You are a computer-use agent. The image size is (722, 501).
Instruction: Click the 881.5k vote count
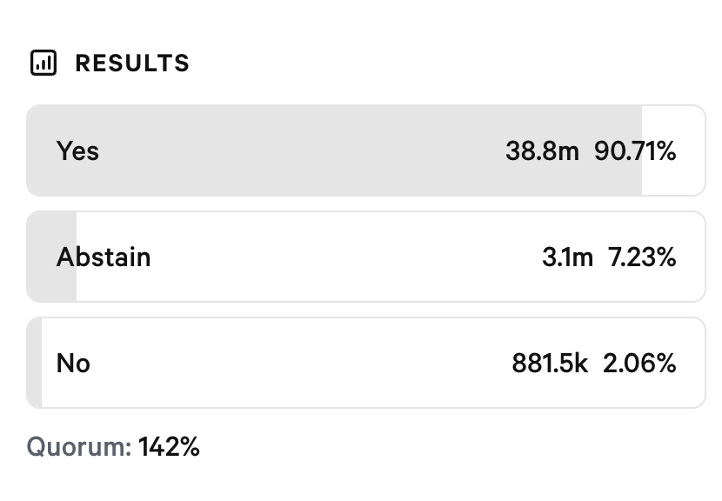point(550,363)
